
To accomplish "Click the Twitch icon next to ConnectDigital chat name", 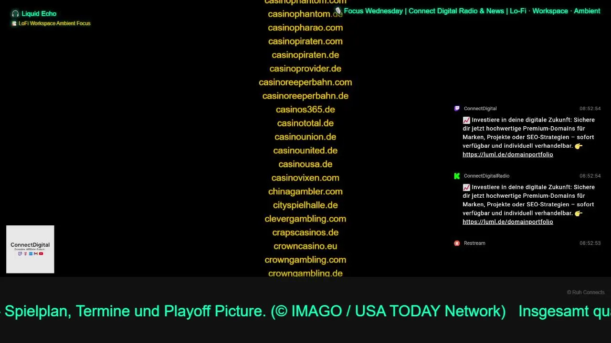I will (457, 109).
